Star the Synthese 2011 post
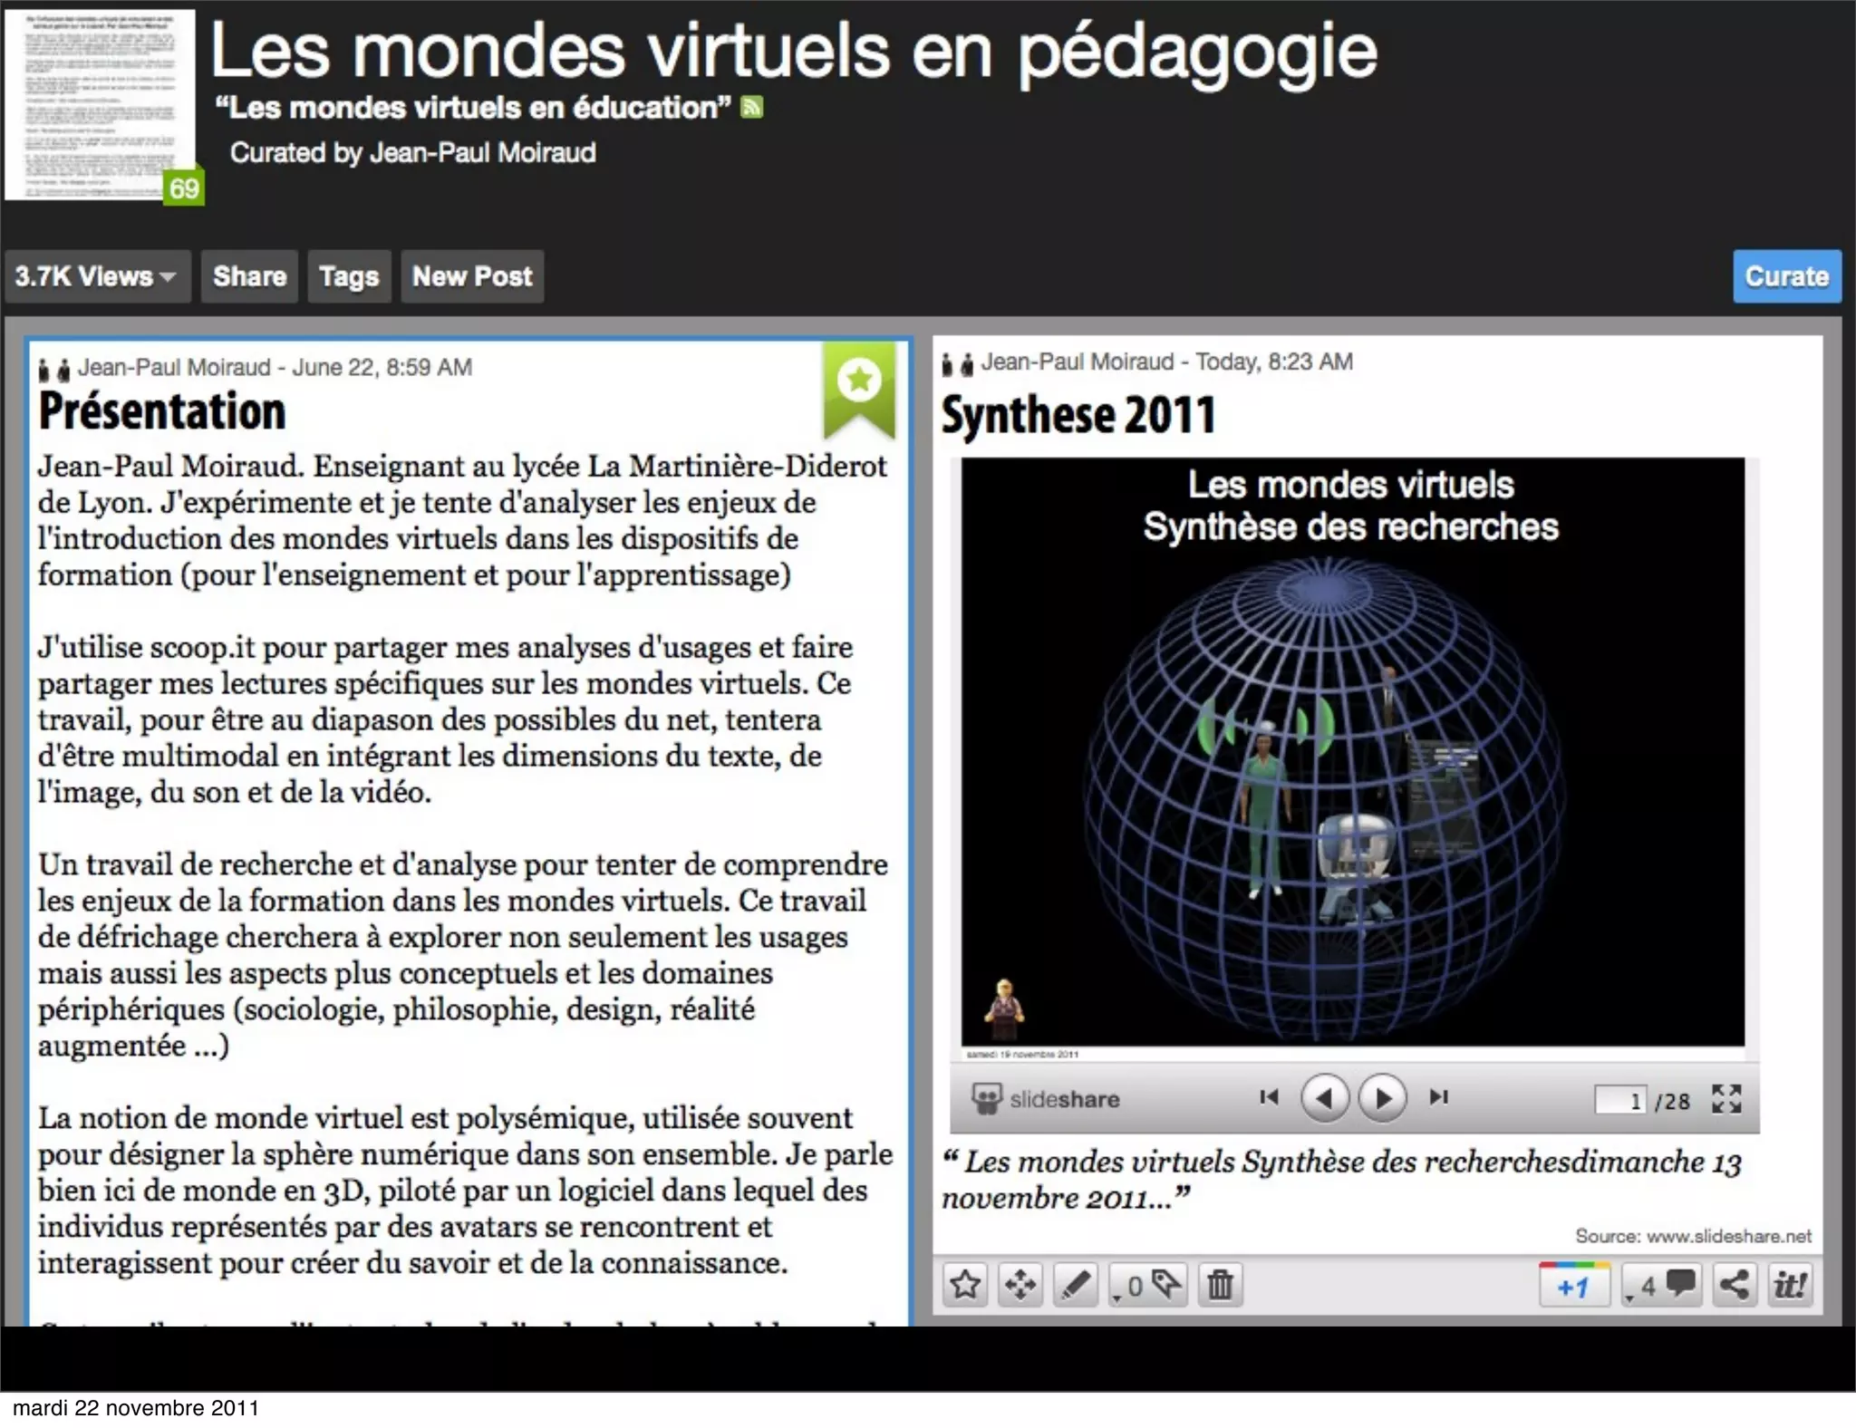 [x=966, y=1284]
